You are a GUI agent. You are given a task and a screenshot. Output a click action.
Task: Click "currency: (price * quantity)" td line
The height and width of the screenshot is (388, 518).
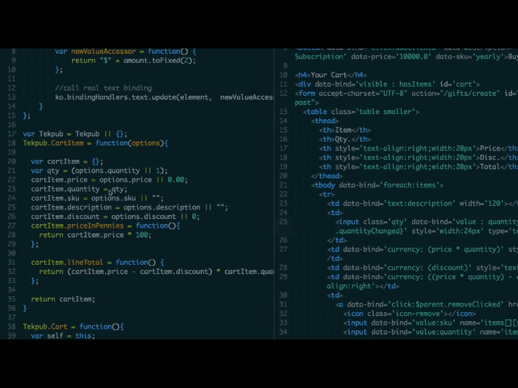(422, 250)
